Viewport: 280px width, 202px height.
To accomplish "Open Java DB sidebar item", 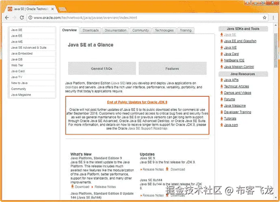I will [x=32, y=59].
